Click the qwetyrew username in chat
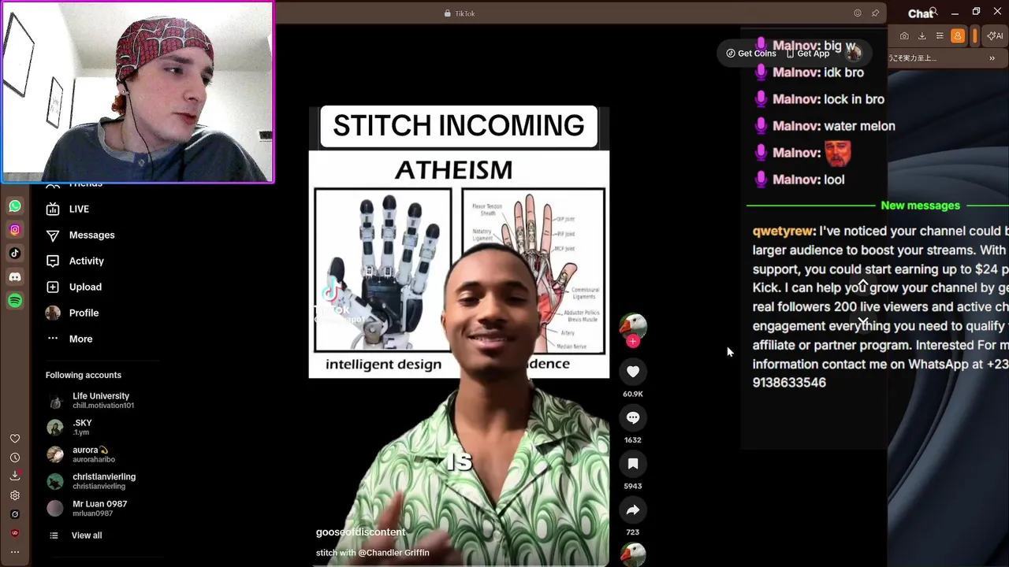Viewport: 1009px width, 567px height. (783, 232)
